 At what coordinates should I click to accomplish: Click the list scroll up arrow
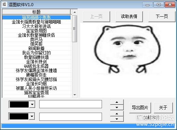[x=75, y=12]
